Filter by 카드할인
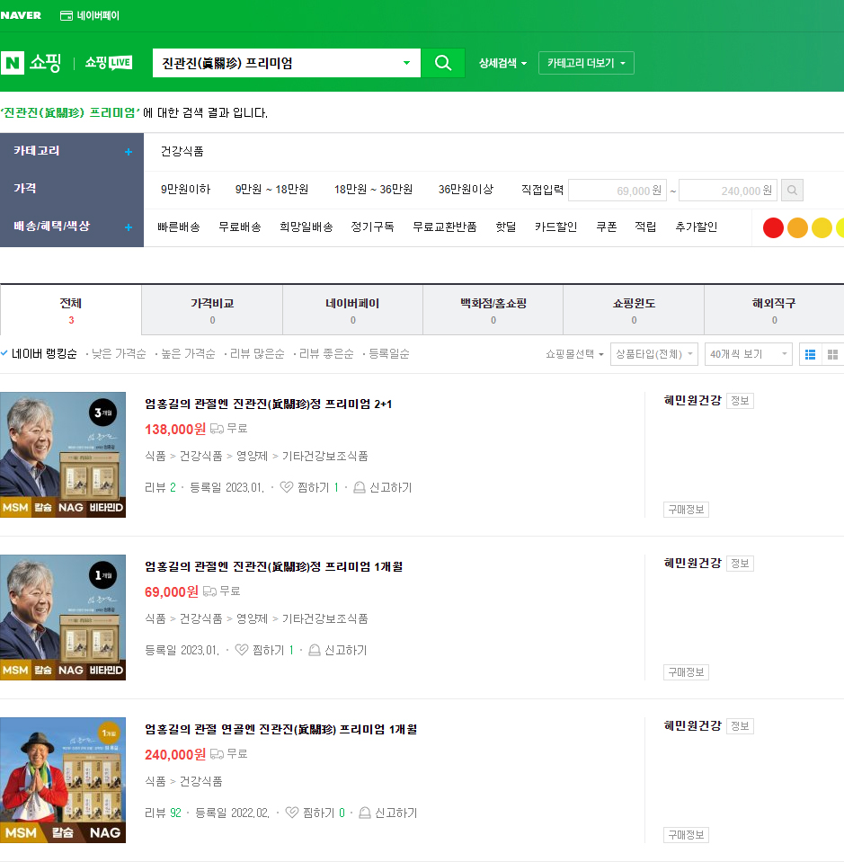Screen dimensions: 844x862 (x=555, y=227)
